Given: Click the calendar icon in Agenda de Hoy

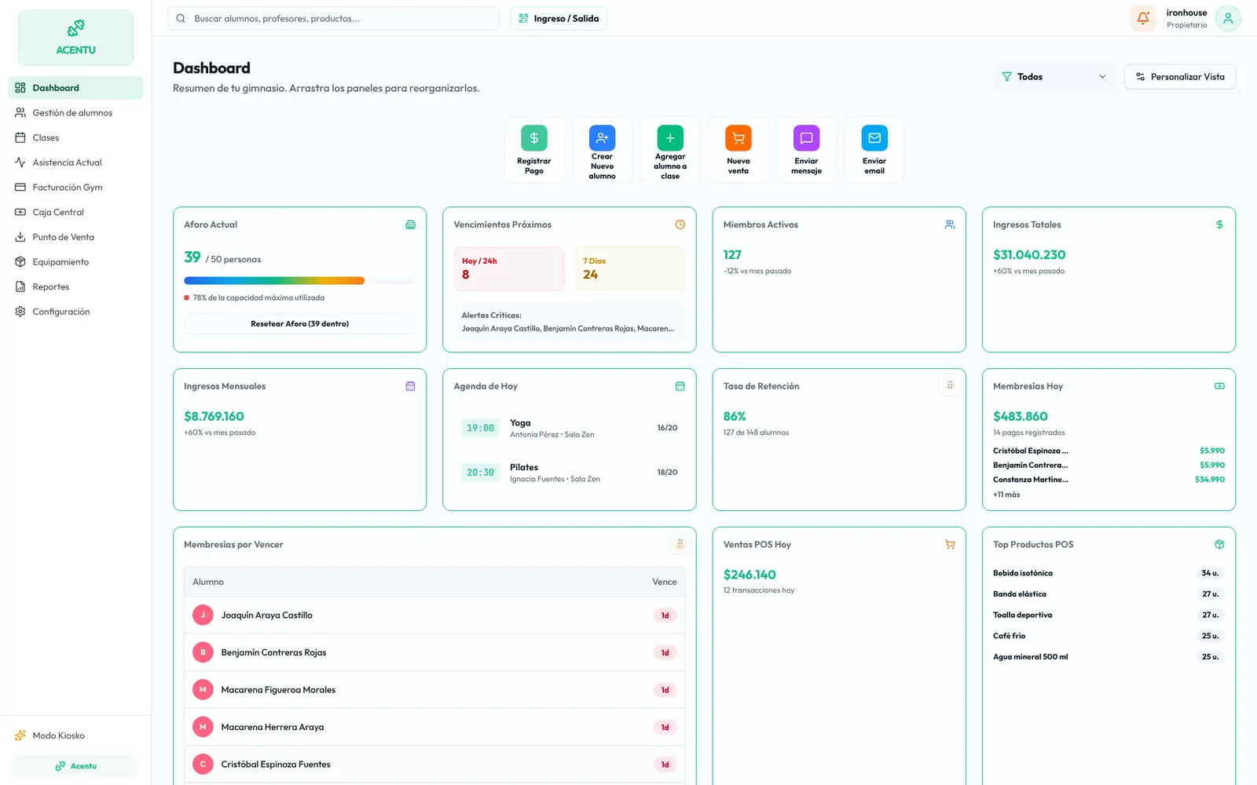Looking at the screenshot, I should tap(680, 386).
